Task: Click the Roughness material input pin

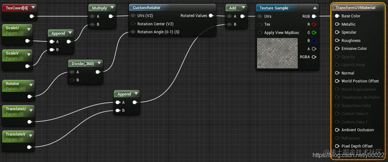Action: tap(337, 40)
